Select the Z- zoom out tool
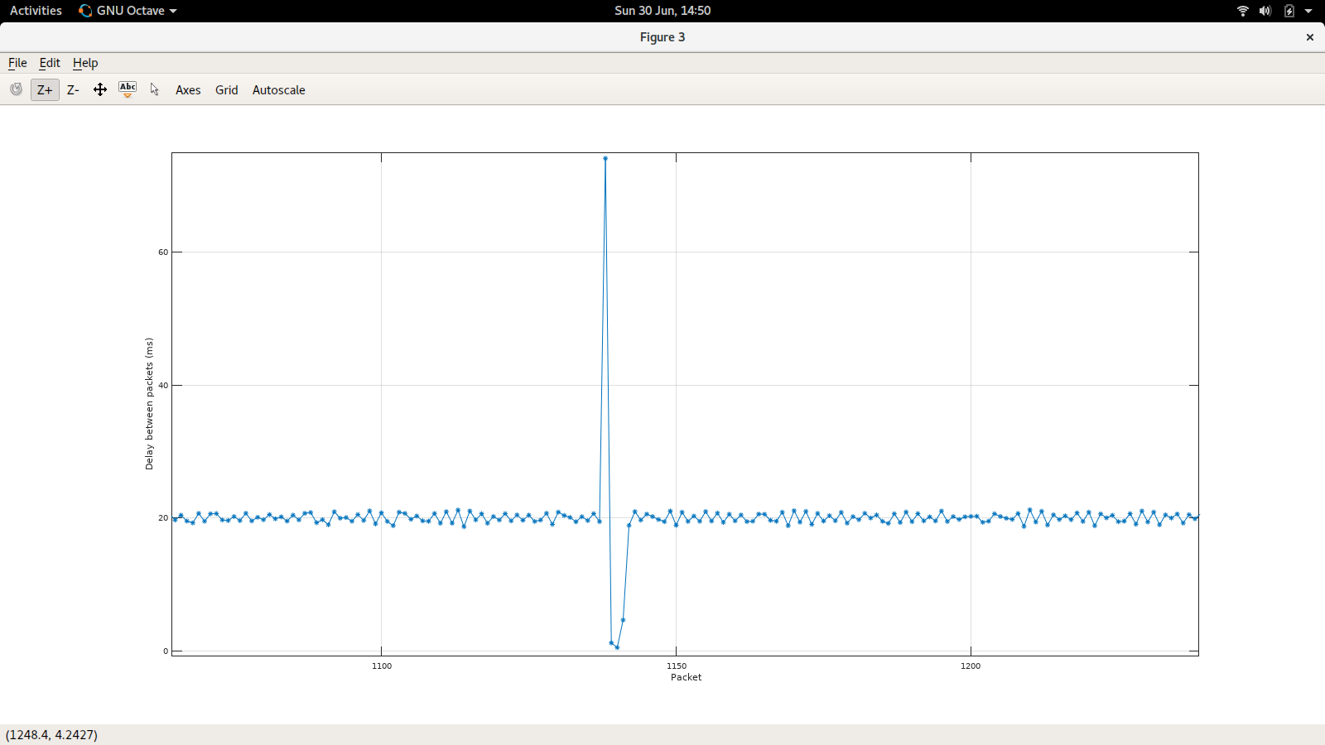Screen dimensions: 1325x745 [73, 89]
